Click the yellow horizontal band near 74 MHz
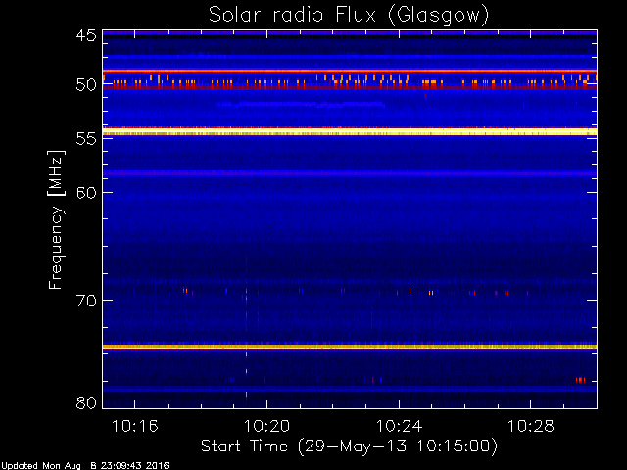Image resolution: width=627 pixels, height=470 pixels. (x=350, y=347)
